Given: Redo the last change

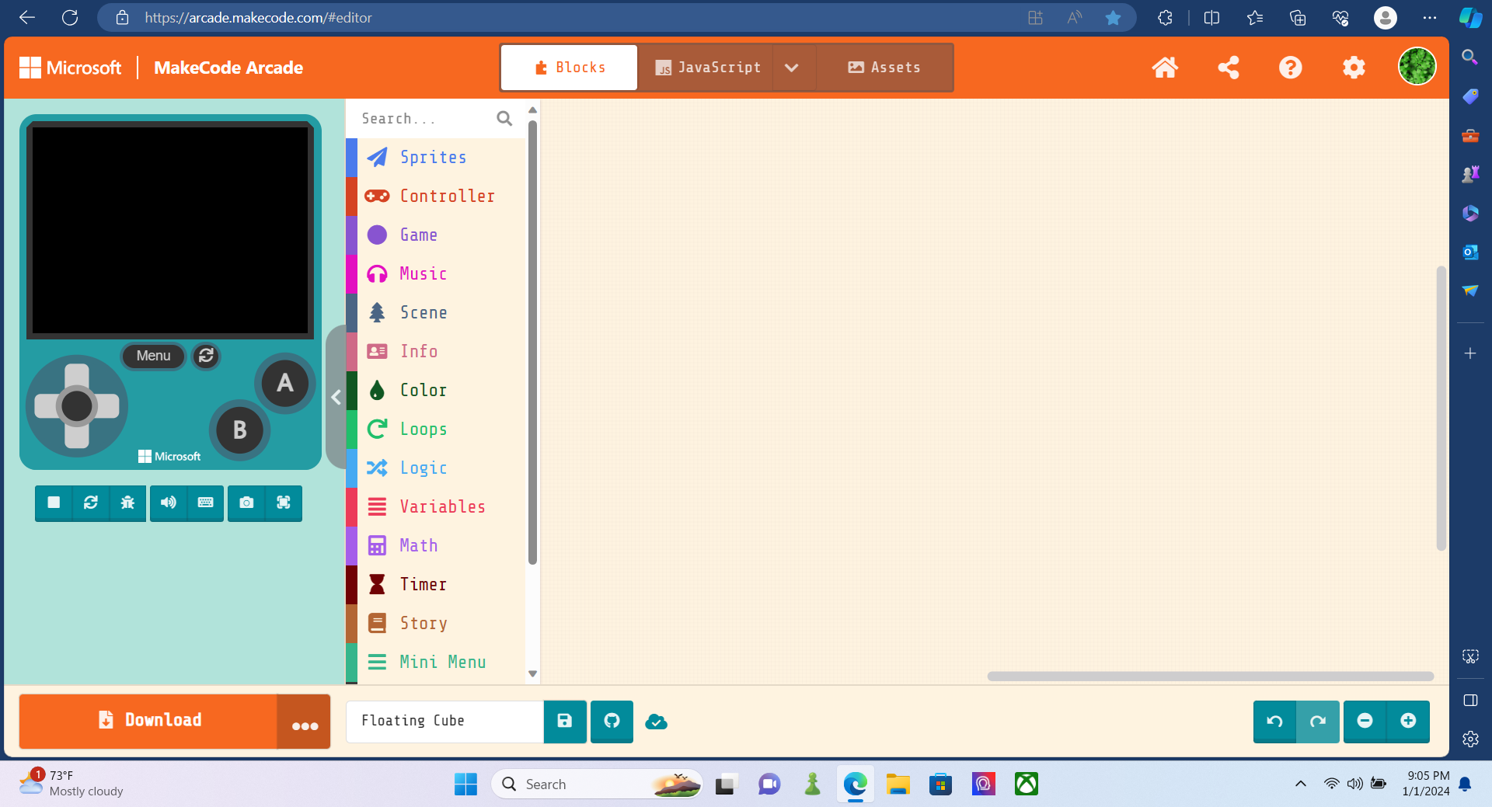Looking at the screenshot, I should [x=1318, y=722].
